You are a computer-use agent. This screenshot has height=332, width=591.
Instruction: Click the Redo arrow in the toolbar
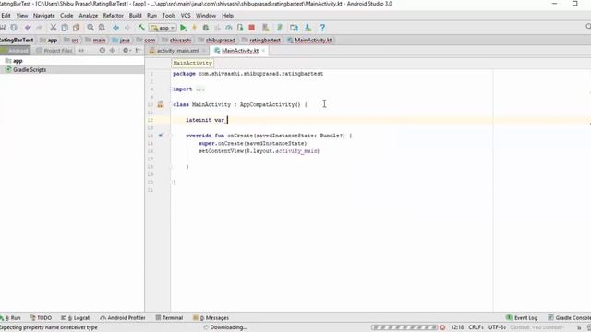[39, 28]
